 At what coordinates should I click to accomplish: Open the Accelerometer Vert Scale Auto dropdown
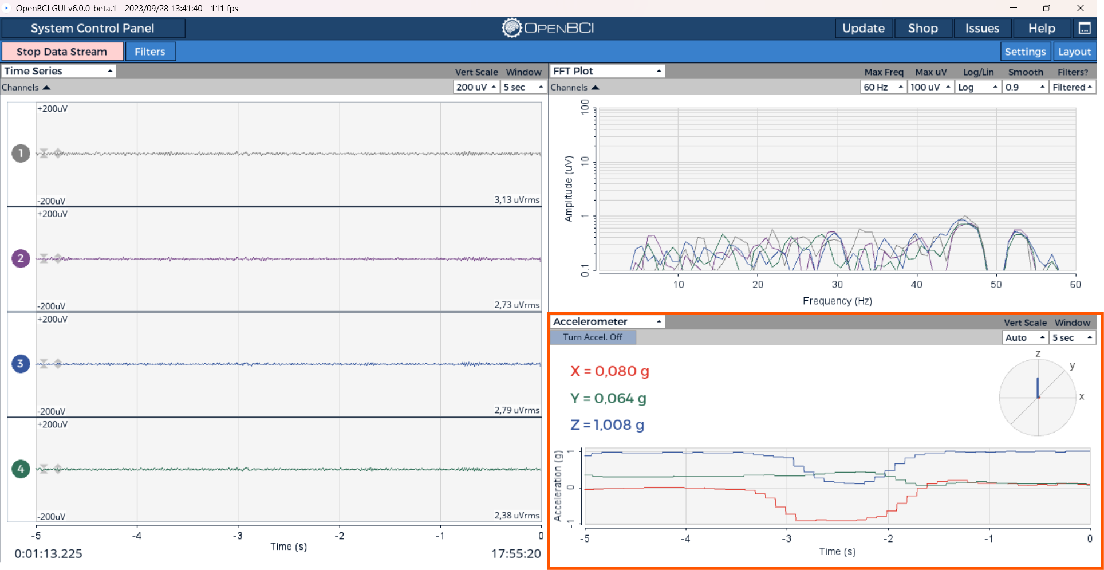tap(1026, 338)
